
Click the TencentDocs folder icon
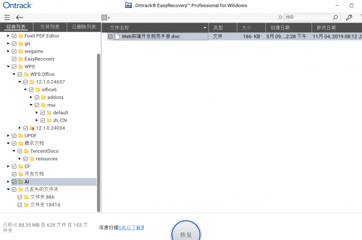pos(26,151)
